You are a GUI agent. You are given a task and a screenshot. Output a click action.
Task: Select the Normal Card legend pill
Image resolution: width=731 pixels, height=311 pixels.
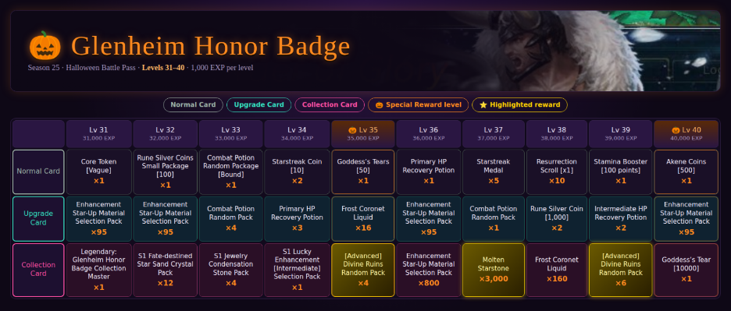coord(193,104)
